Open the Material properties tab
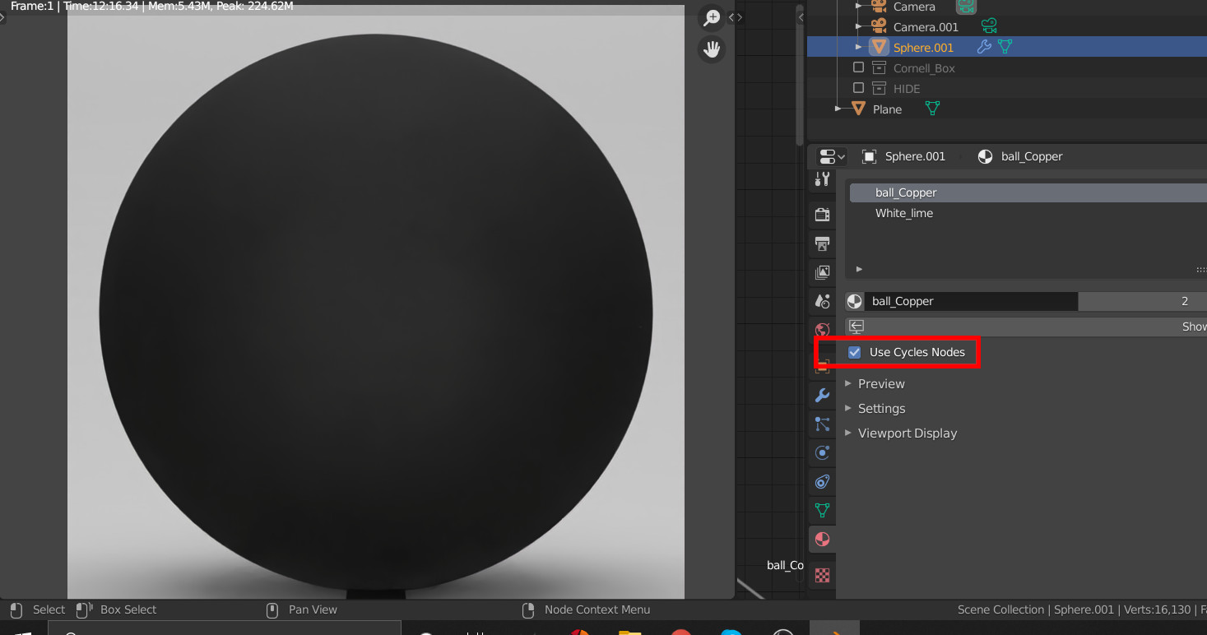Viewport: 1207px width, 635px height. 821,540
